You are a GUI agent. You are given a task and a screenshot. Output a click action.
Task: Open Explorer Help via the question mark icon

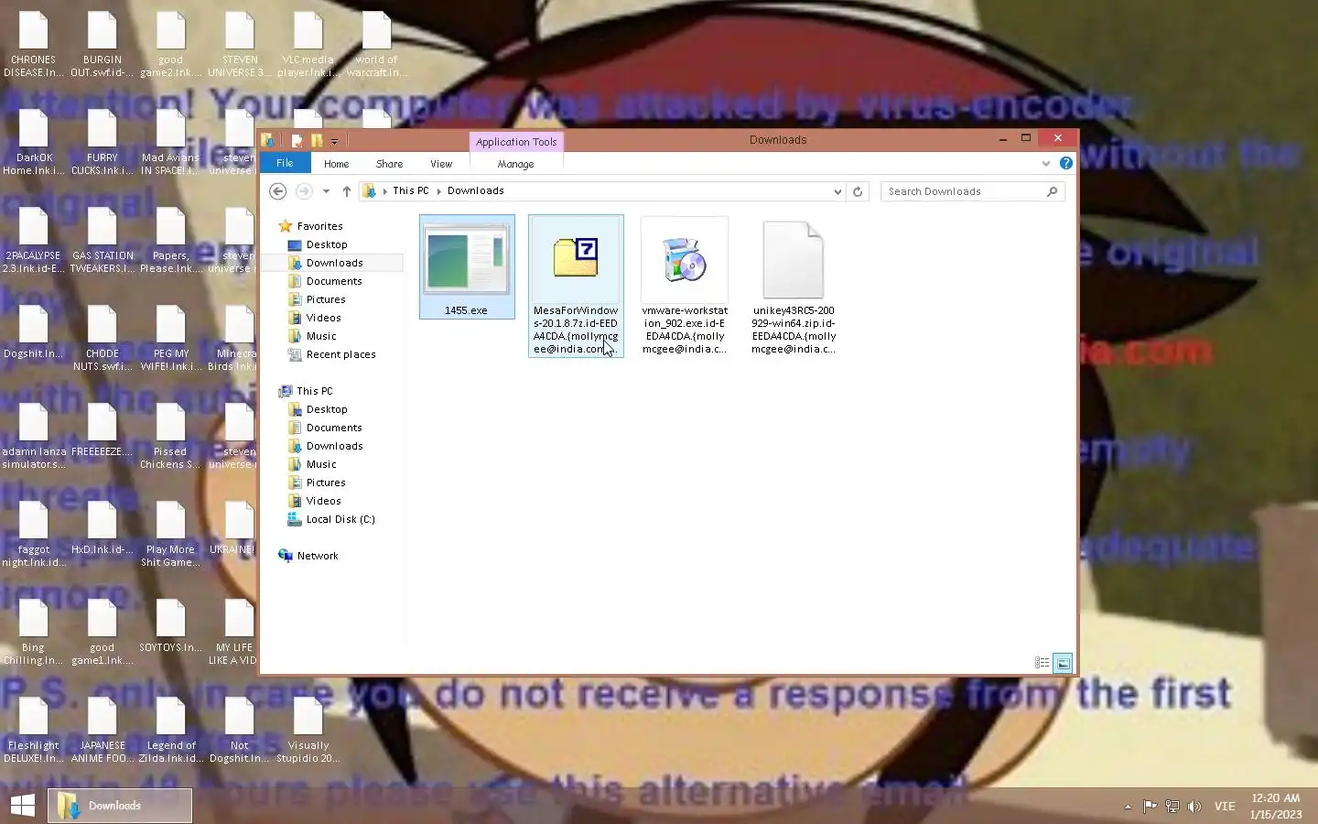pos(1065,163)
